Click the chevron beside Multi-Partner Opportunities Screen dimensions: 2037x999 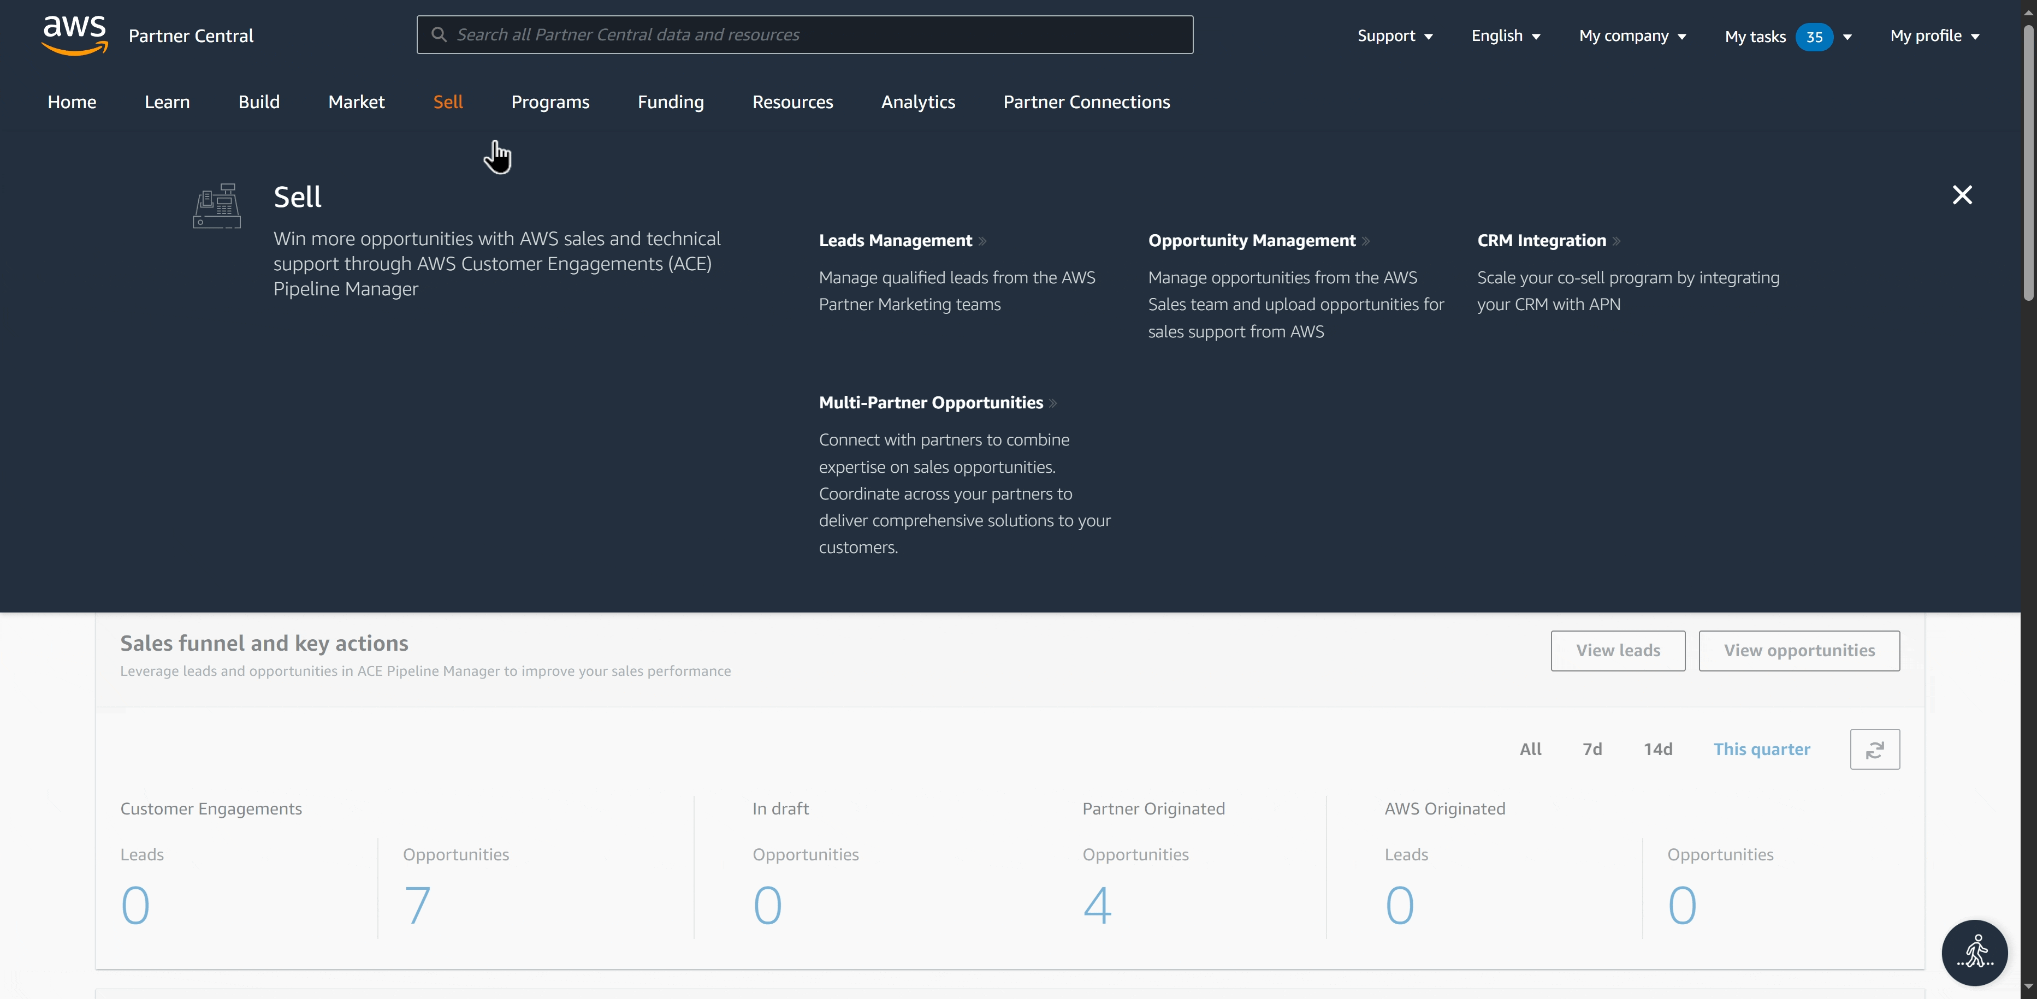1052,404
